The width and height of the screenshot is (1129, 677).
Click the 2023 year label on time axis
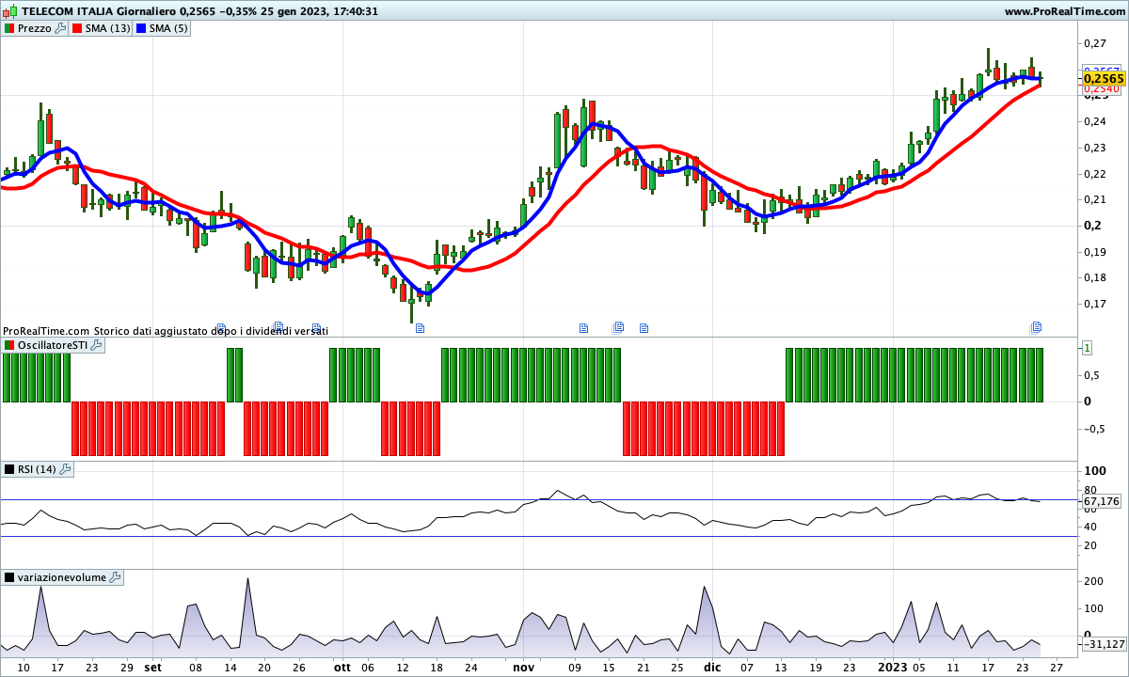[893, 668]
